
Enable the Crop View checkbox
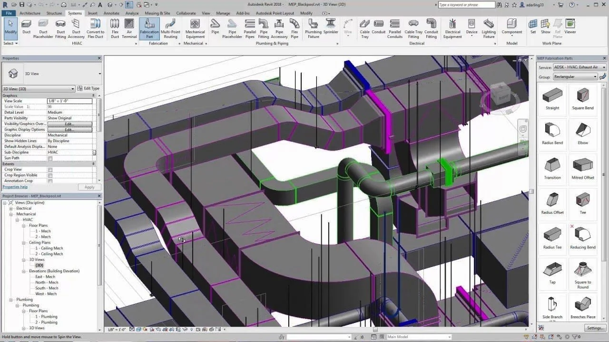[50, 170]
